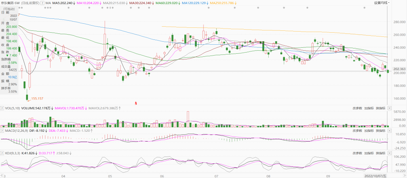Click the closing price 199.400 in info panel
The height and width of the screenshot is (178, 407).
(x=11, y=48)
